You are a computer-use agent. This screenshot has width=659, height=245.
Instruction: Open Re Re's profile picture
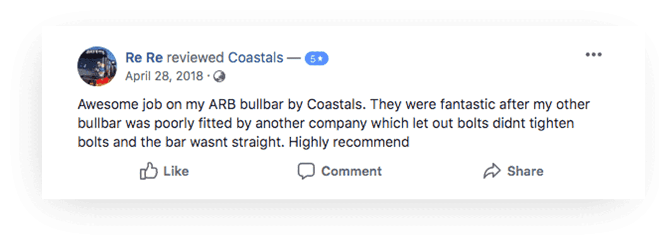coord(97,66)
